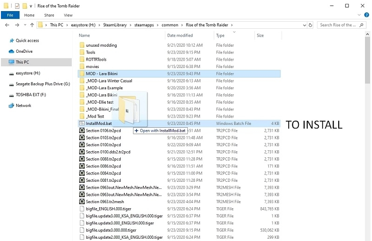Image resolution: width=372 pixels, height=241 pixels.
Task: Click the Back navigation arrow
Action: pos(7,25)
